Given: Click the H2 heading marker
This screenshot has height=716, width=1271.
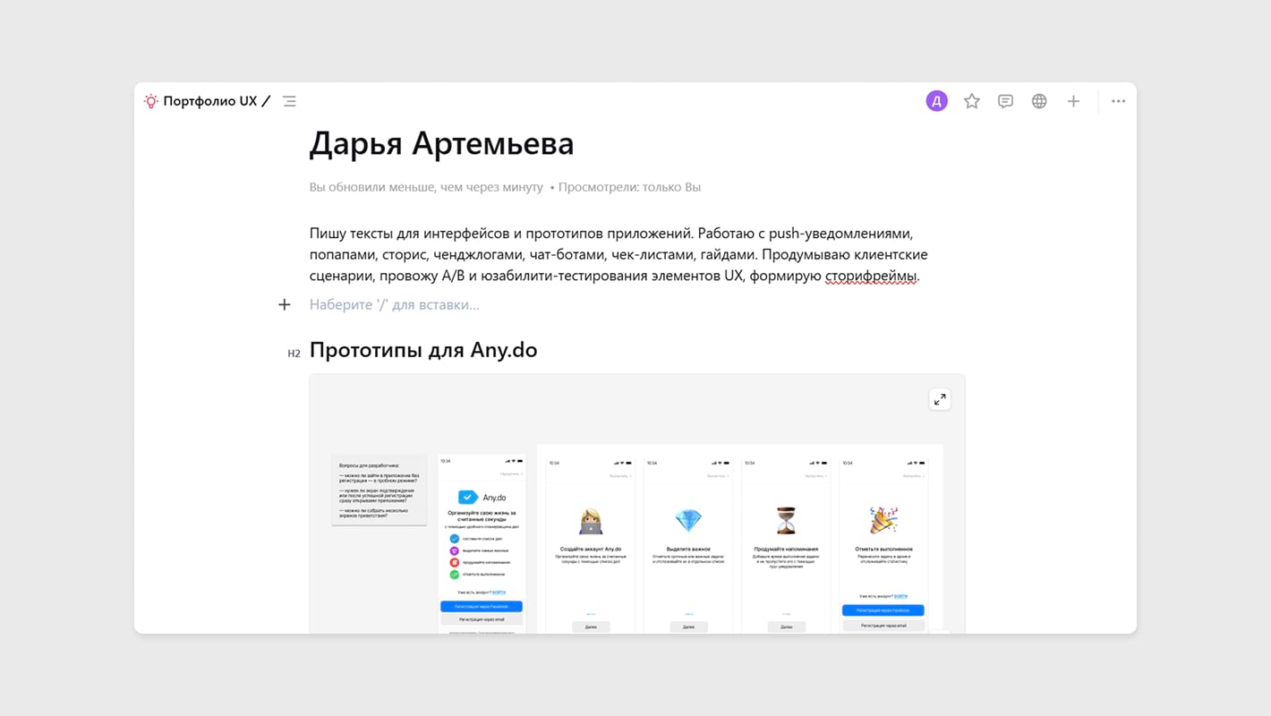Looking at the screenshot, I should click(294, 354).
